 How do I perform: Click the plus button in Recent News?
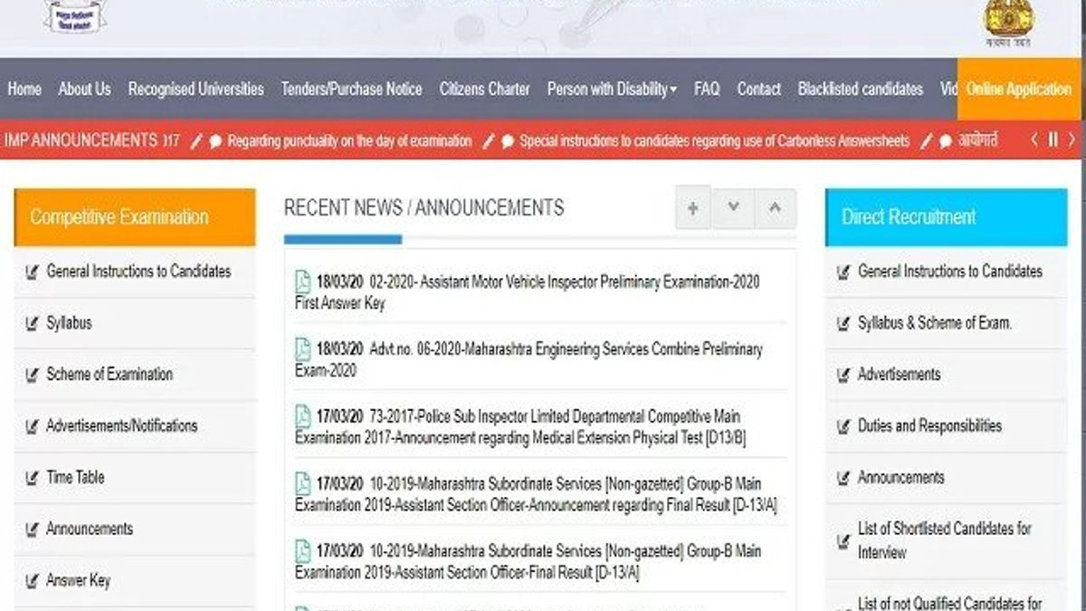click(693, 208)
